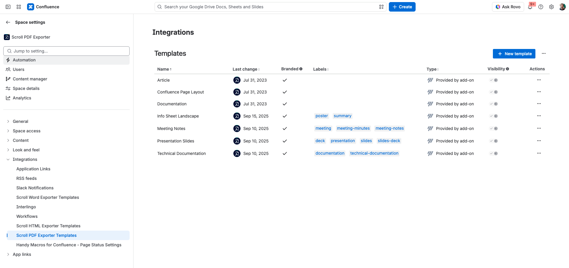Open actions menu for Technical Documentation
569x268 pixels.
pos(539,153)
